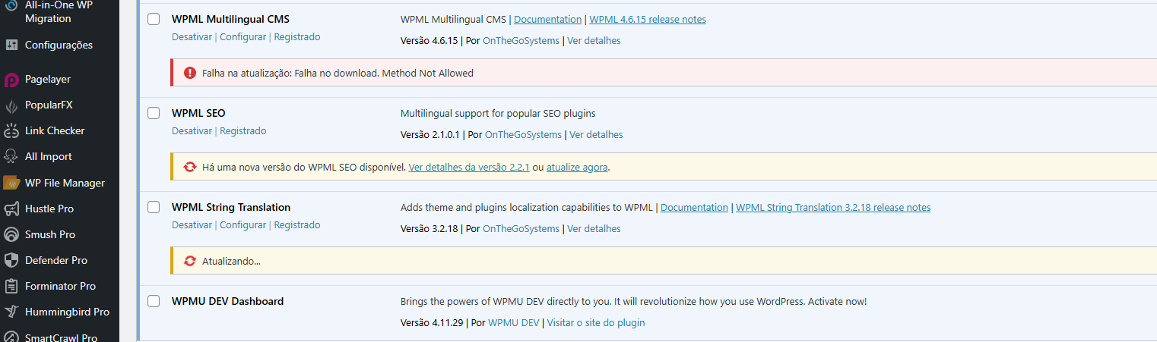
Task: Click the Atualizando... status text
Action: click(x=231, y=261)
